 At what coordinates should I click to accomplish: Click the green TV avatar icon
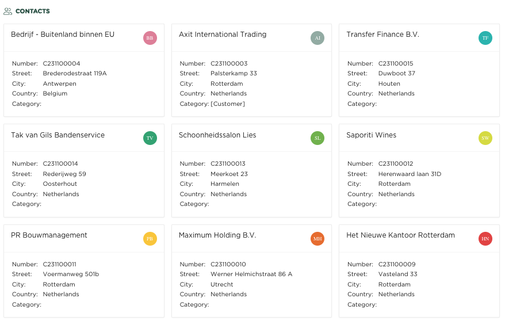[x=150, y=138]
